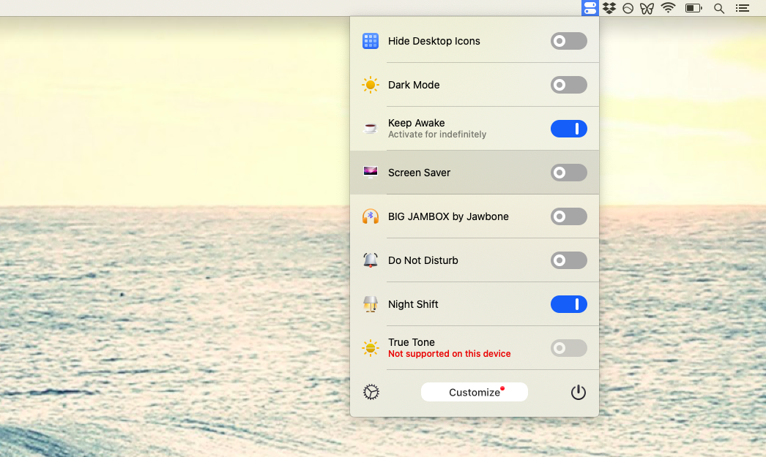Click the Screen Saver monitor icon
766x457 pixels.
point(371,172)
